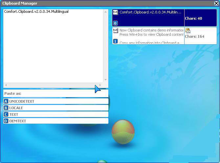Click the 'Paste as:' header label
The image size is (220, 163).
[x=13, y=93]
